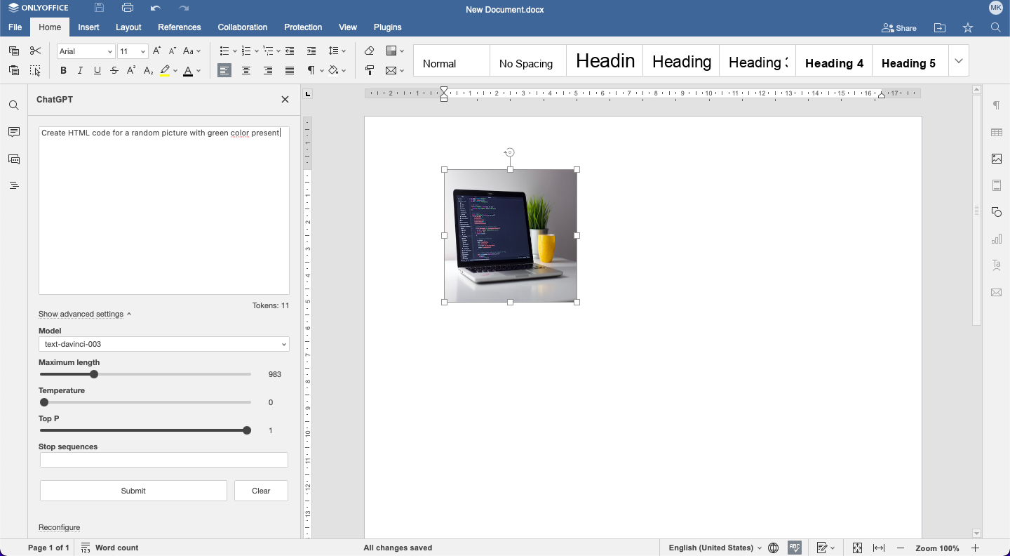This screenshot has width=1010, height=556.
Task: Open image settings in right sidebar
Action: 996,159
